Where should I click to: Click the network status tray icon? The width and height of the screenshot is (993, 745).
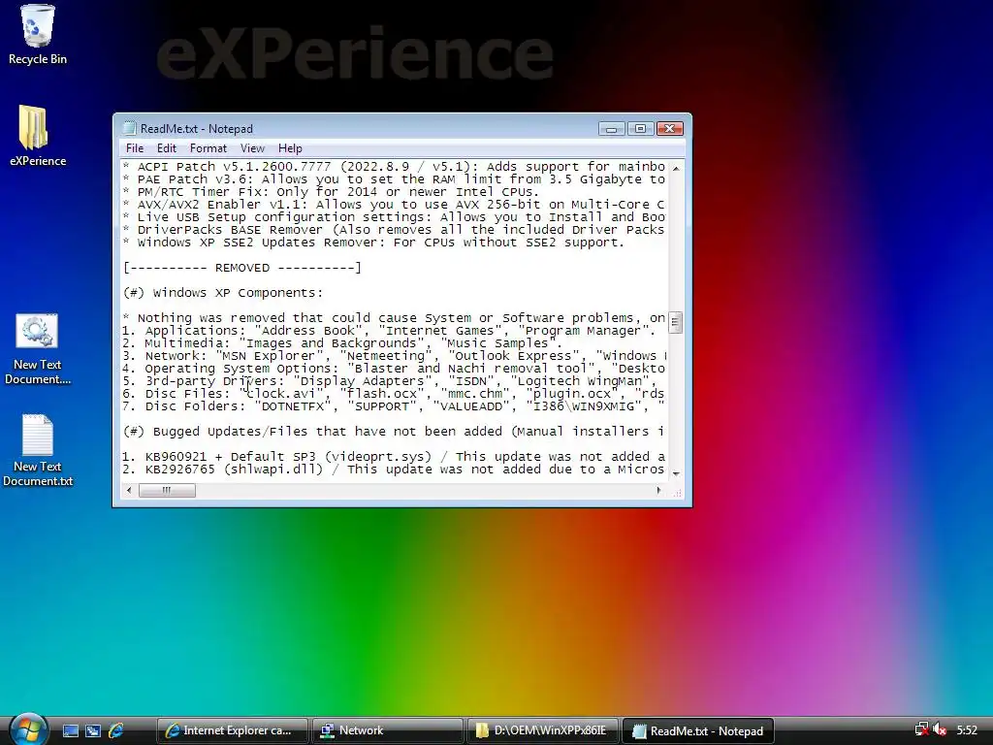coord(921,730)
